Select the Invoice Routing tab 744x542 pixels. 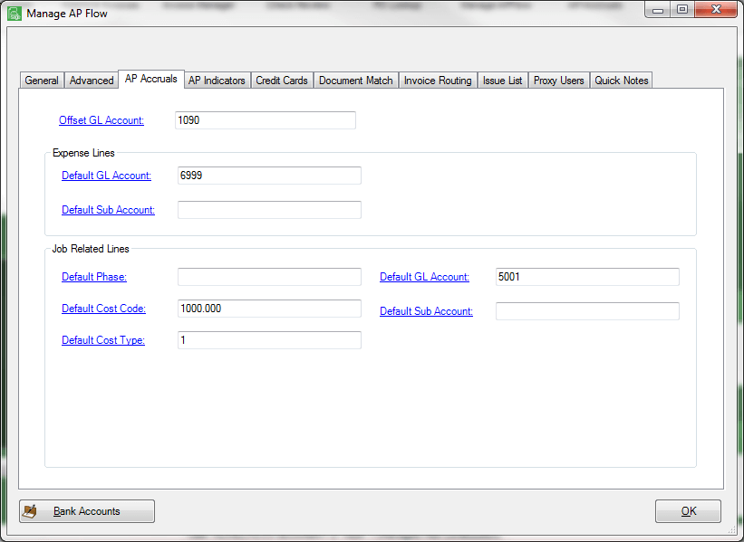point(438,80)
